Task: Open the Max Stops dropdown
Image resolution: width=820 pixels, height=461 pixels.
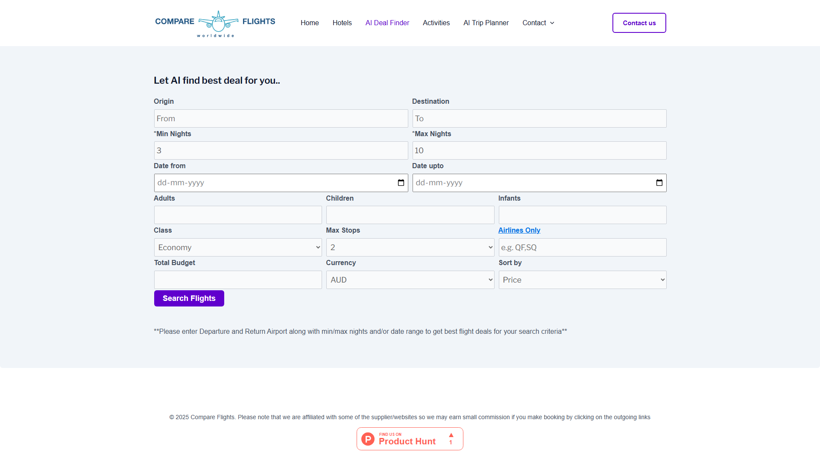Action: tap(410, 248)
